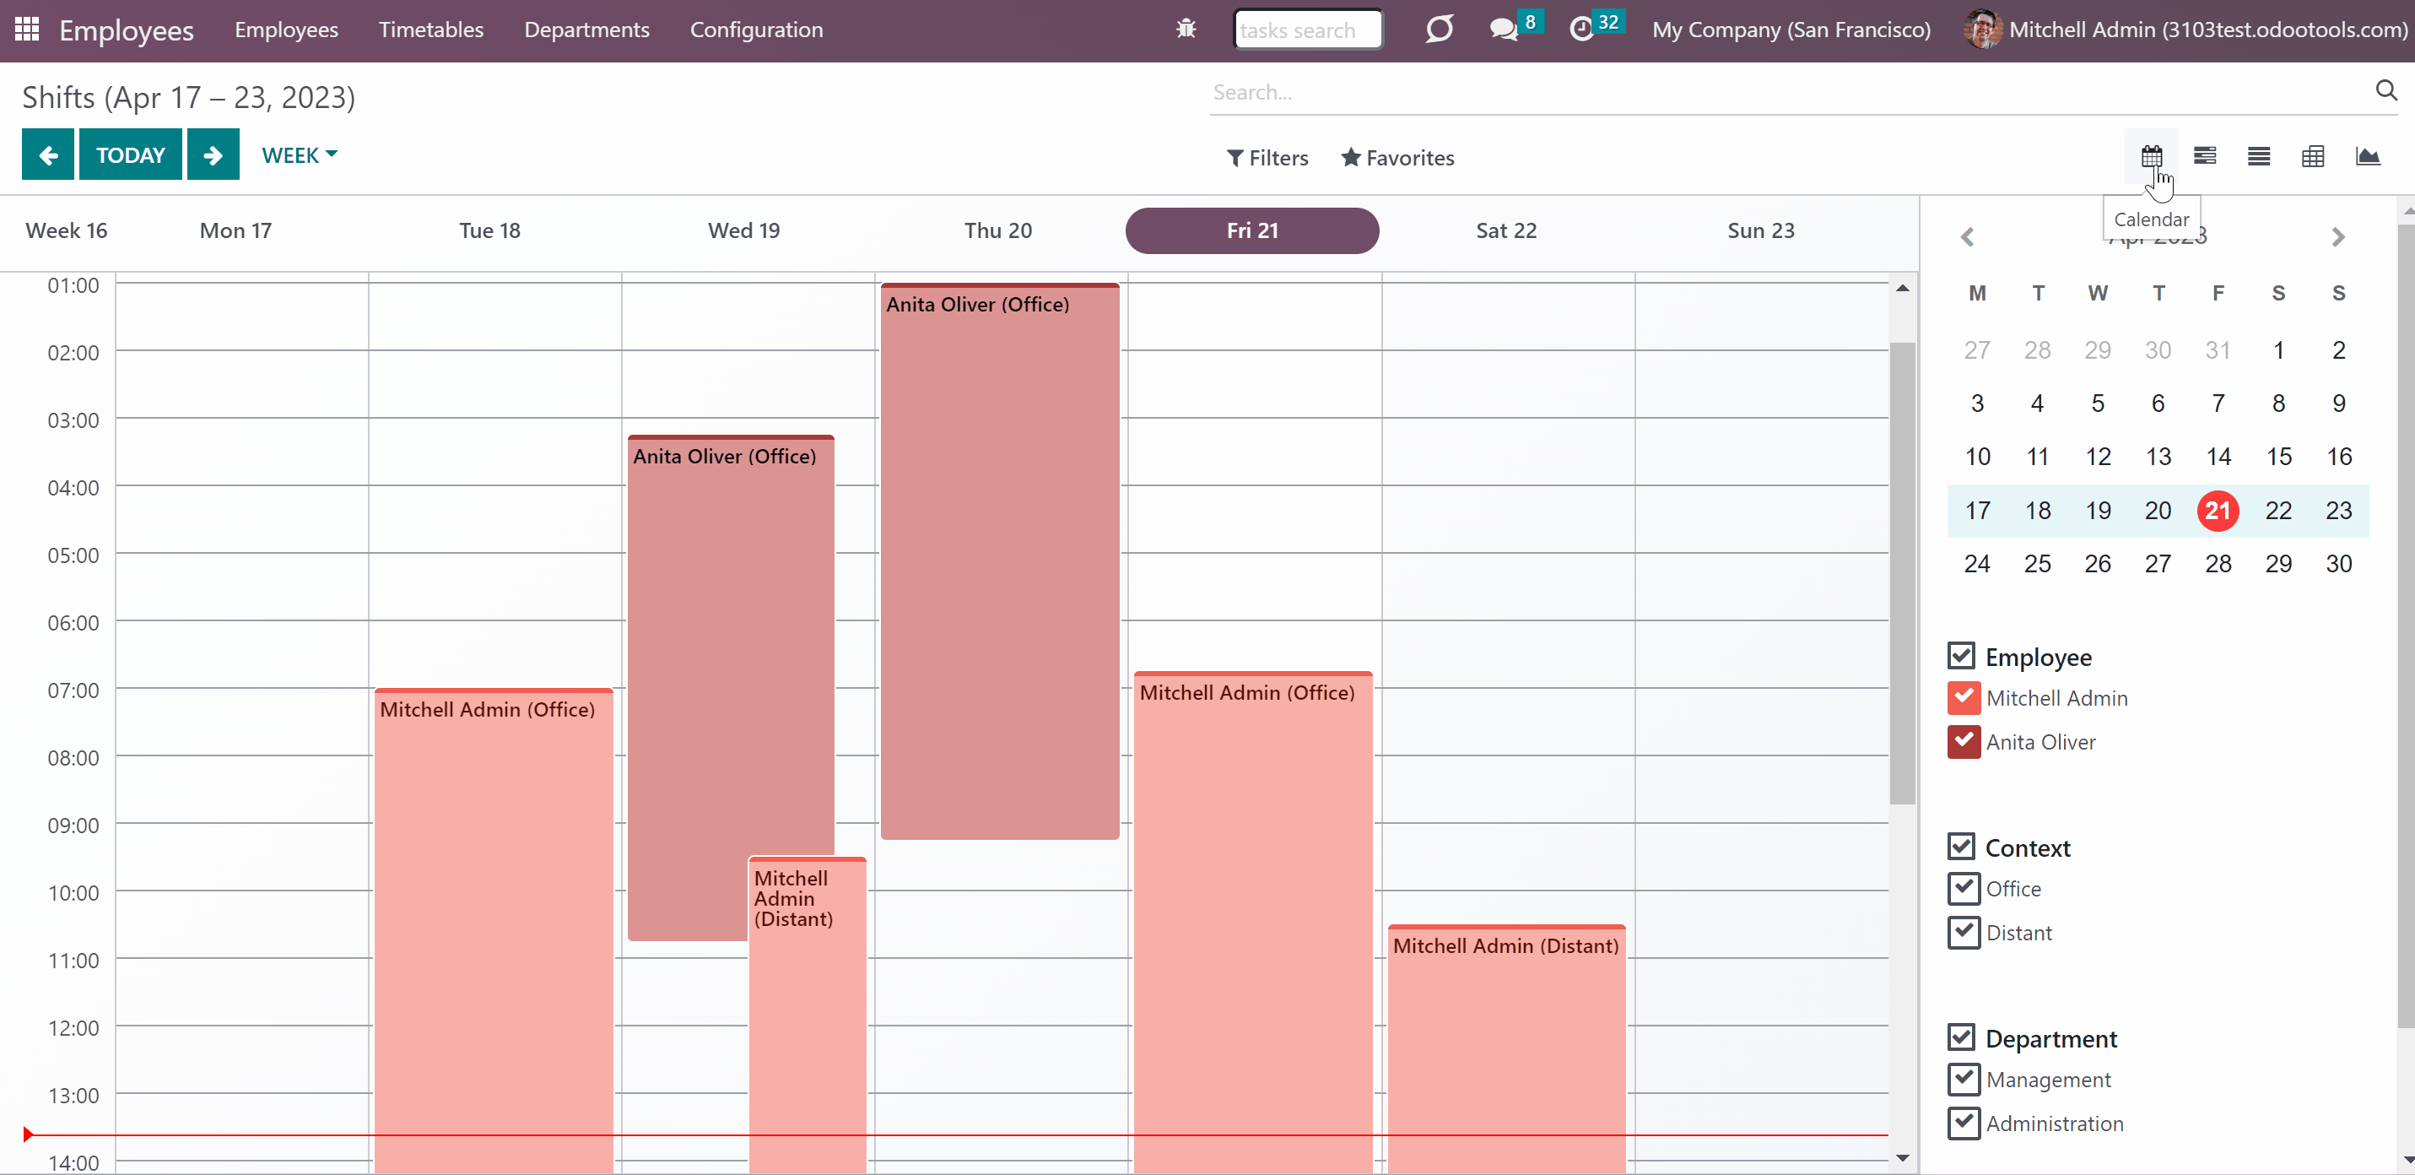Click the right panel vertical scrollbar

coord(2406,626)
